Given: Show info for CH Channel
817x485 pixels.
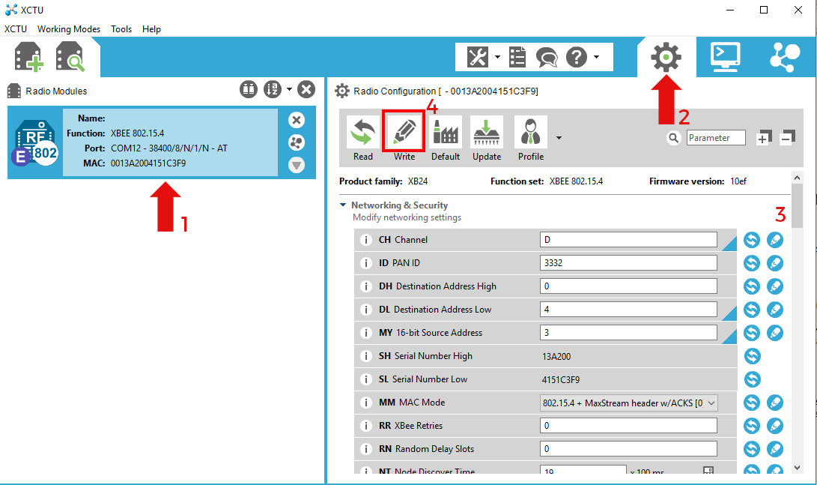Looking at the screenshot, I should click(x=365, y=240).
